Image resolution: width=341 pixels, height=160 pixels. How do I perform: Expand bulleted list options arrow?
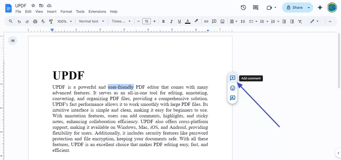pyautogui.click(x=267, y=22)
